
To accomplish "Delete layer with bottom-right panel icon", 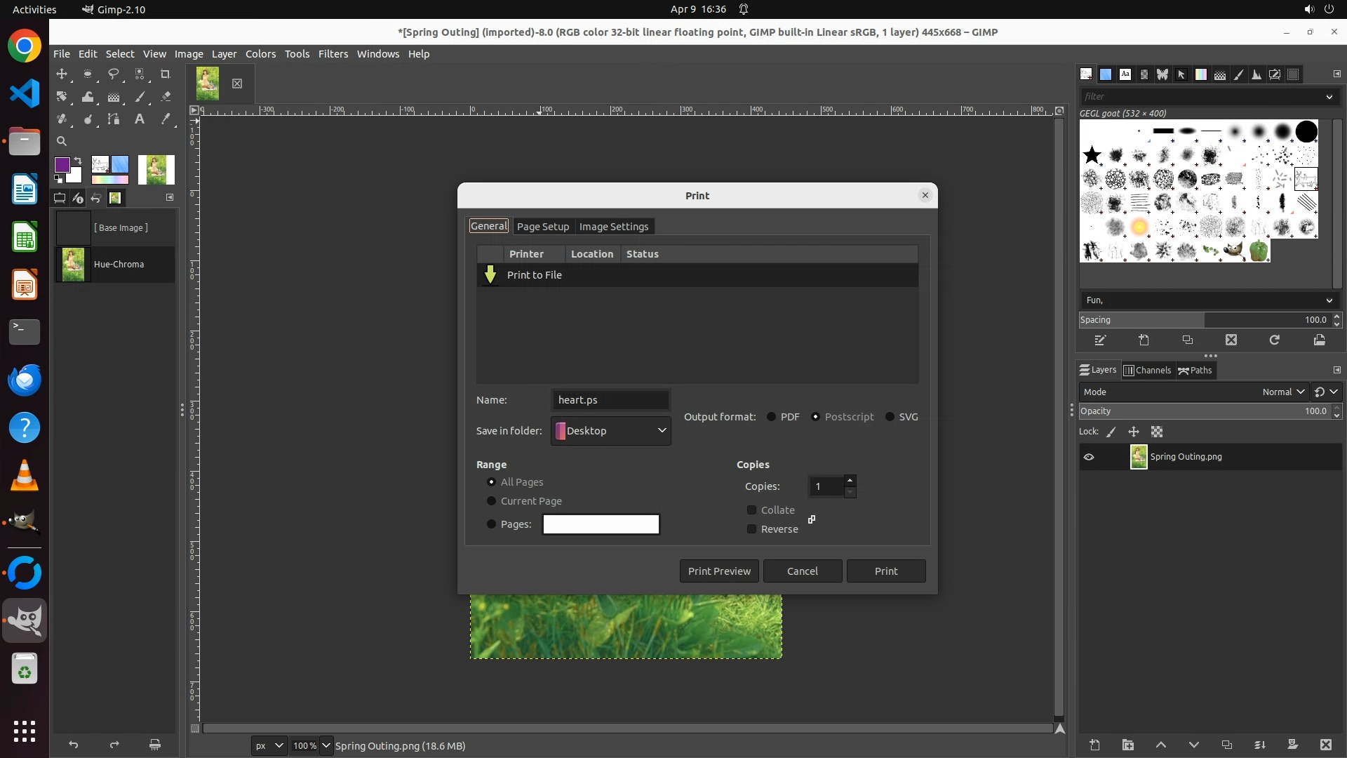I will point(1325,745).
